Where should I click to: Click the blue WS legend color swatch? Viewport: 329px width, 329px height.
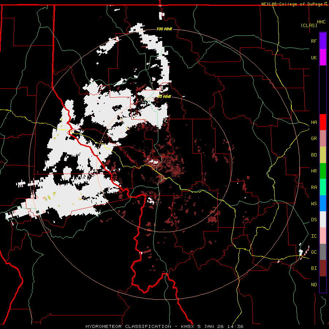pyautogui.click(x=323, y=203)
